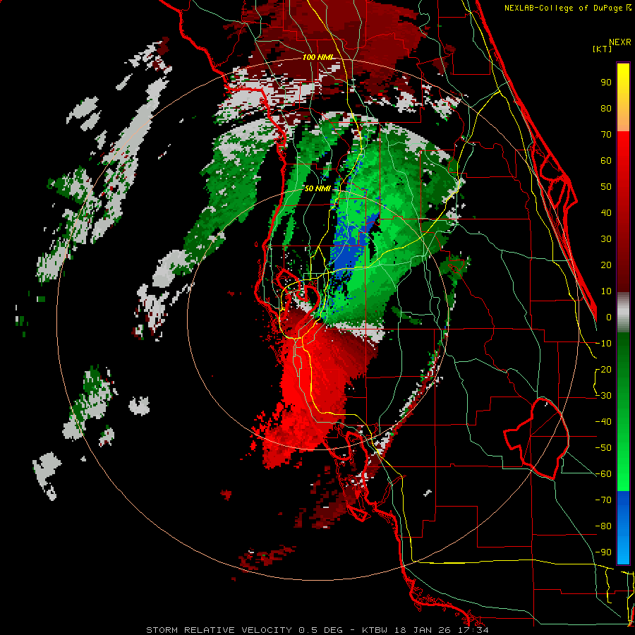Click the -80 value on velocity scale
This screenshot has height=635, width=635.
[603, 526]
